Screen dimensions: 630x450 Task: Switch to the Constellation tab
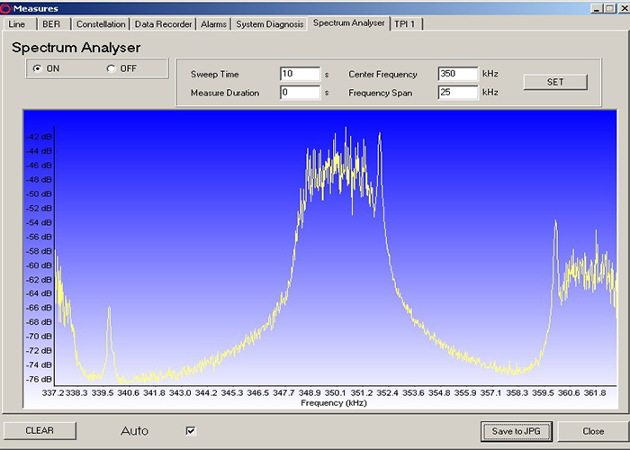101,24
